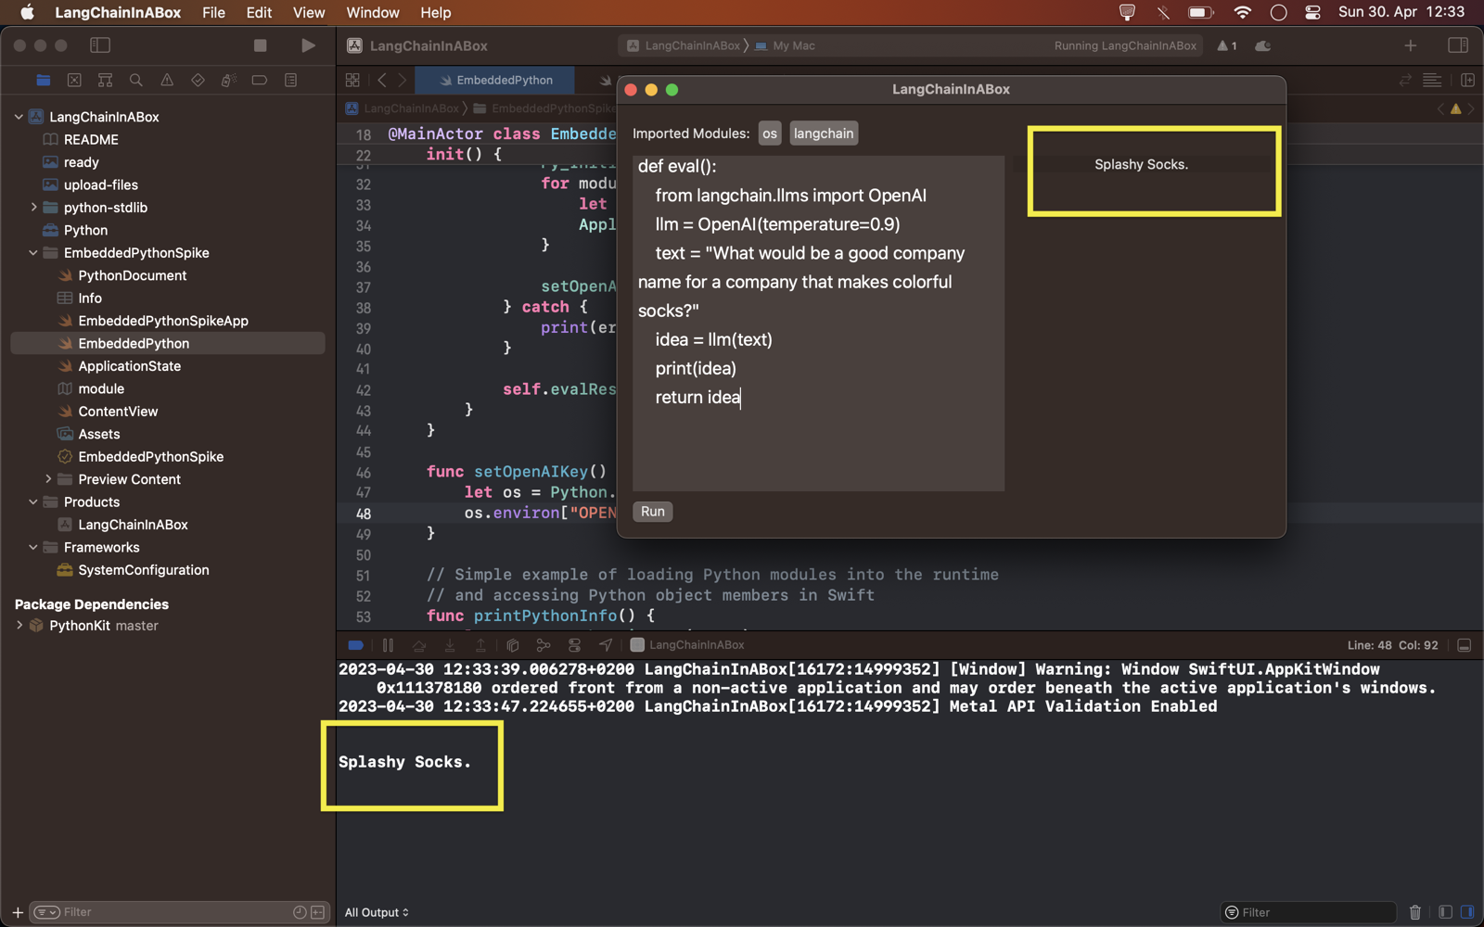
Task: Click the Run play button in toolbar
Action: point(308,45)
